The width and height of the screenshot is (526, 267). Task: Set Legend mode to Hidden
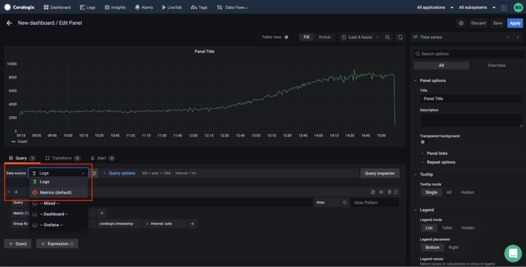pyautogui.click(x=468, y=228)
